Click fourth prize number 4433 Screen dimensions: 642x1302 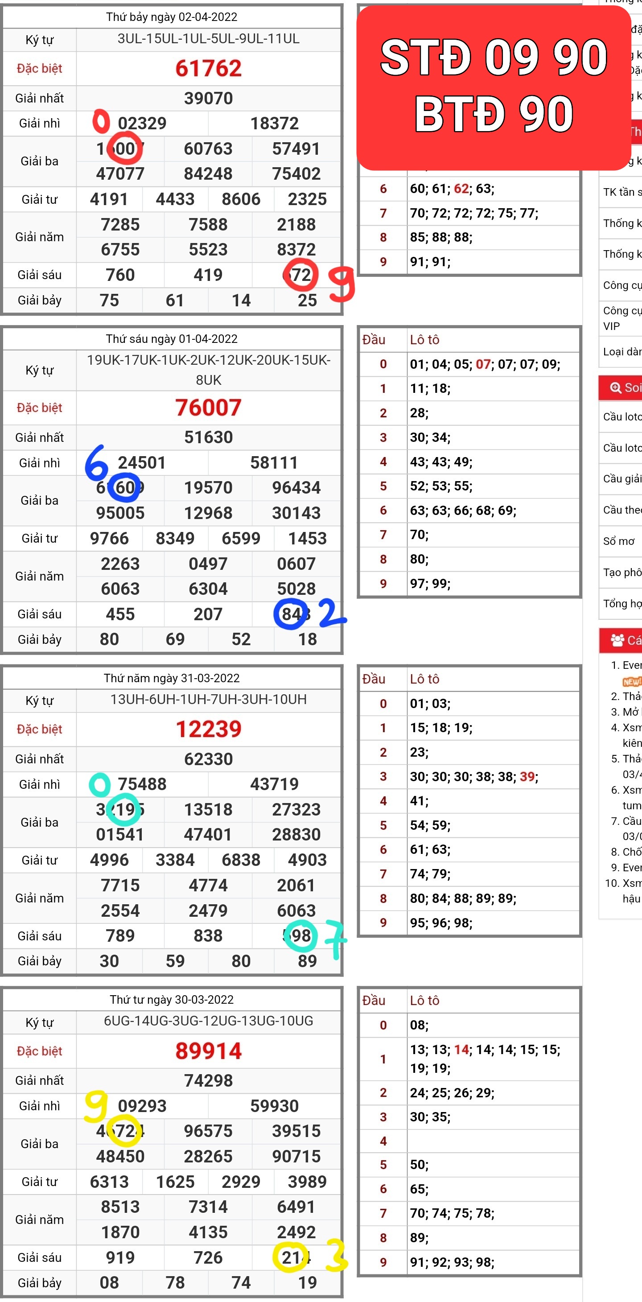click(x=175, y=199)
